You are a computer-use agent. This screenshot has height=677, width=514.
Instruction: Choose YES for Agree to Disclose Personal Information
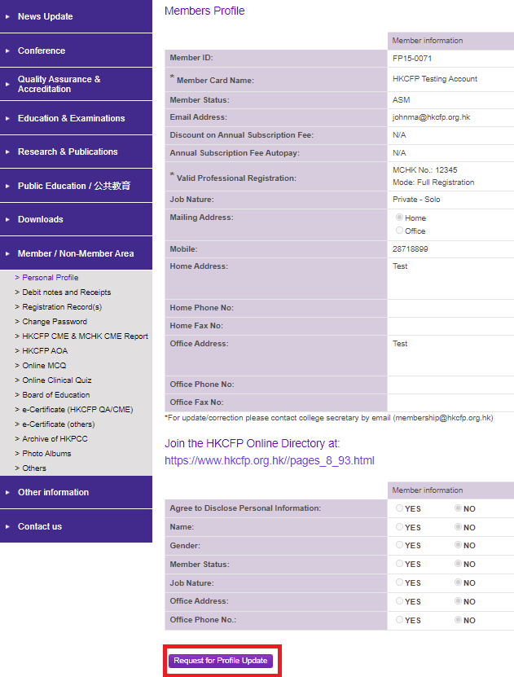[399, 508]
